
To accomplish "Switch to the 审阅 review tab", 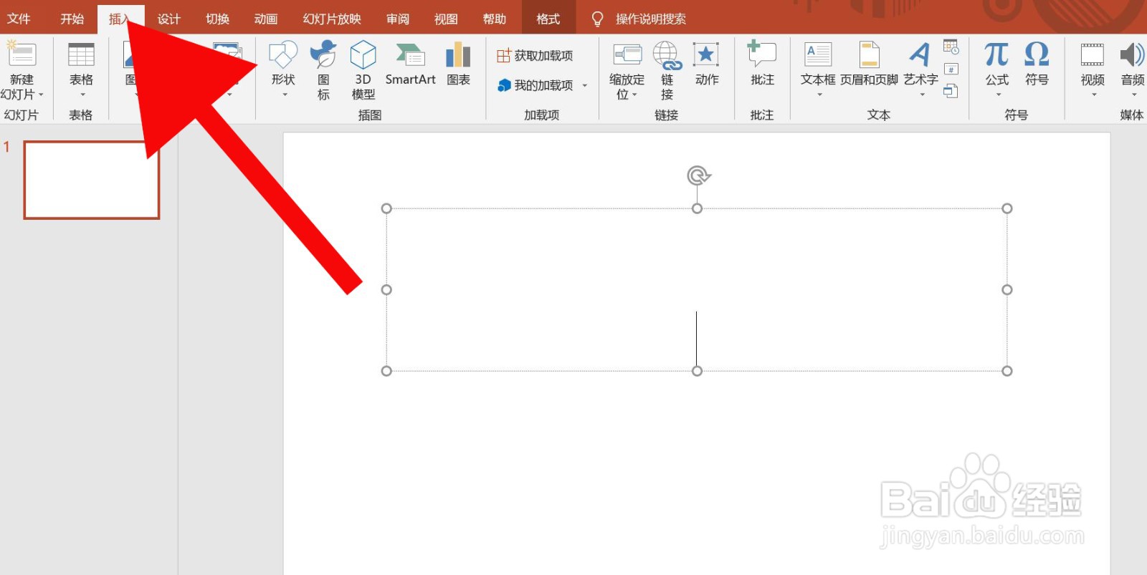I will pos(398,19).
